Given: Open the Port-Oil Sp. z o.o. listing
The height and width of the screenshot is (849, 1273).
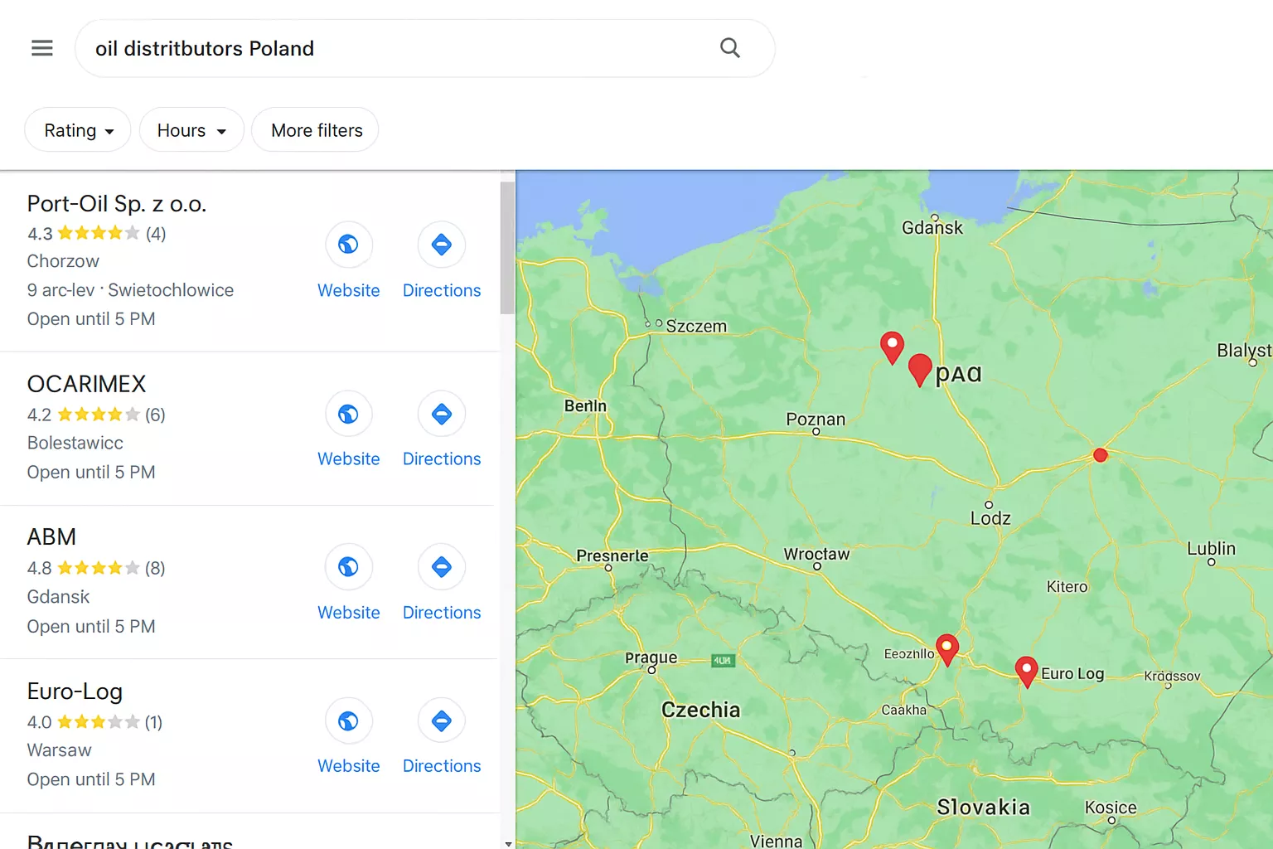Looking at the screenshot, I should click(x=116, y=203).
